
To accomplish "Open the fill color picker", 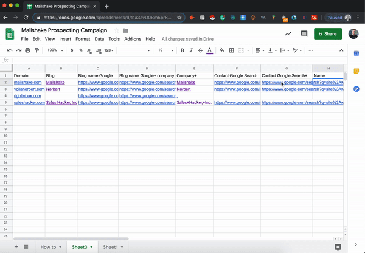I will coord(221,50).
